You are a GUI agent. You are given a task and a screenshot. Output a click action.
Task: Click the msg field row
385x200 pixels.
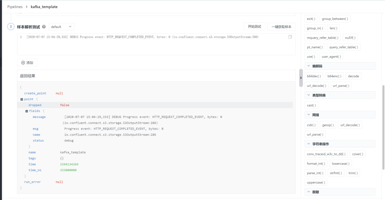point(155,129)
